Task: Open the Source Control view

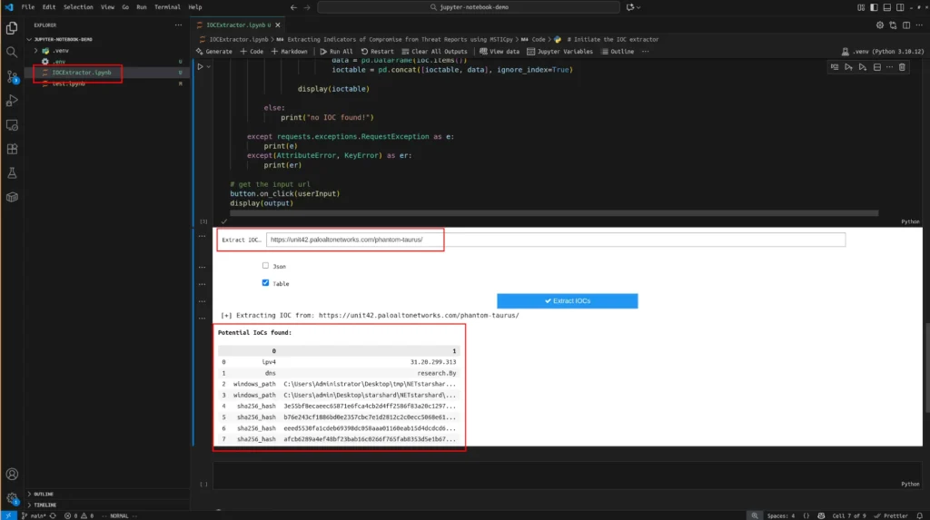Action: tap(12, 76)
